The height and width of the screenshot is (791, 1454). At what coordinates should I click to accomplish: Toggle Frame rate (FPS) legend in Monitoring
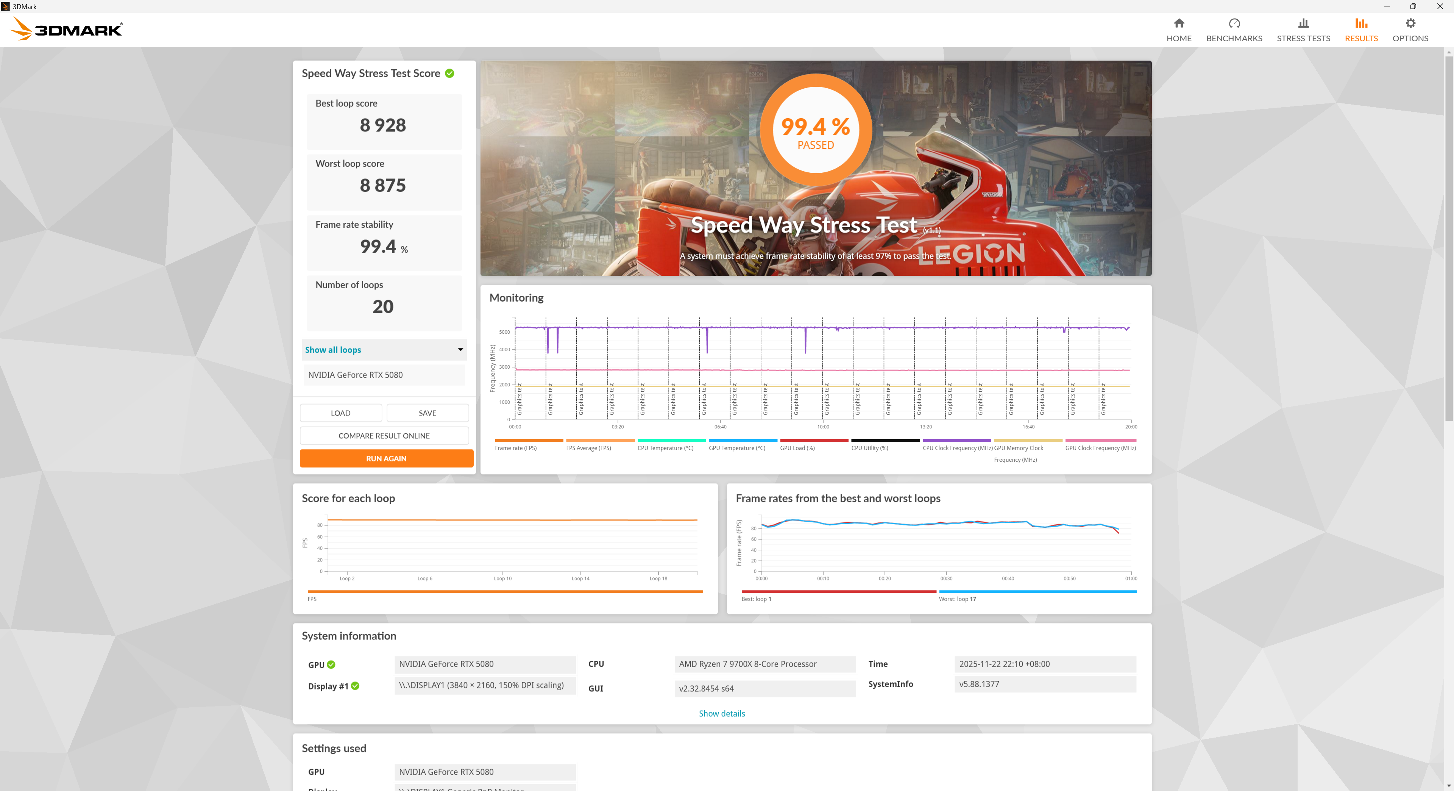click(x=515, y=448)
